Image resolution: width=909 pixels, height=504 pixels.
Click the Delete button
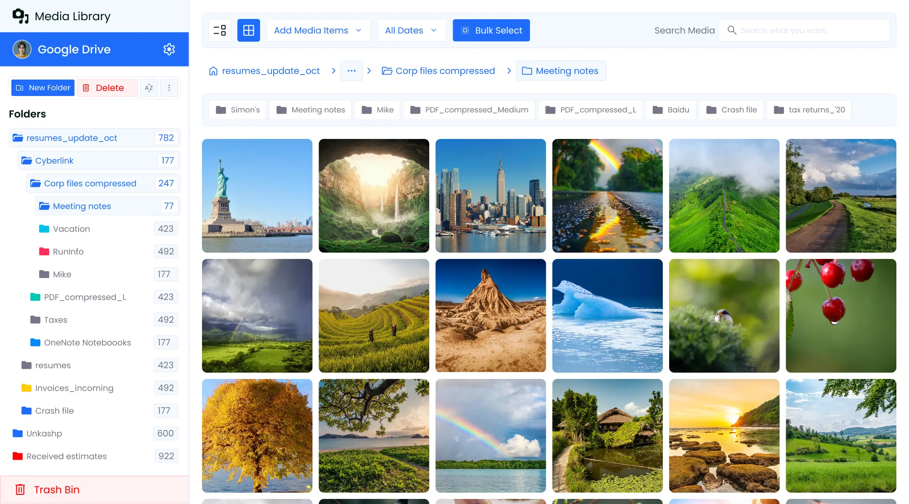point(107,88)
